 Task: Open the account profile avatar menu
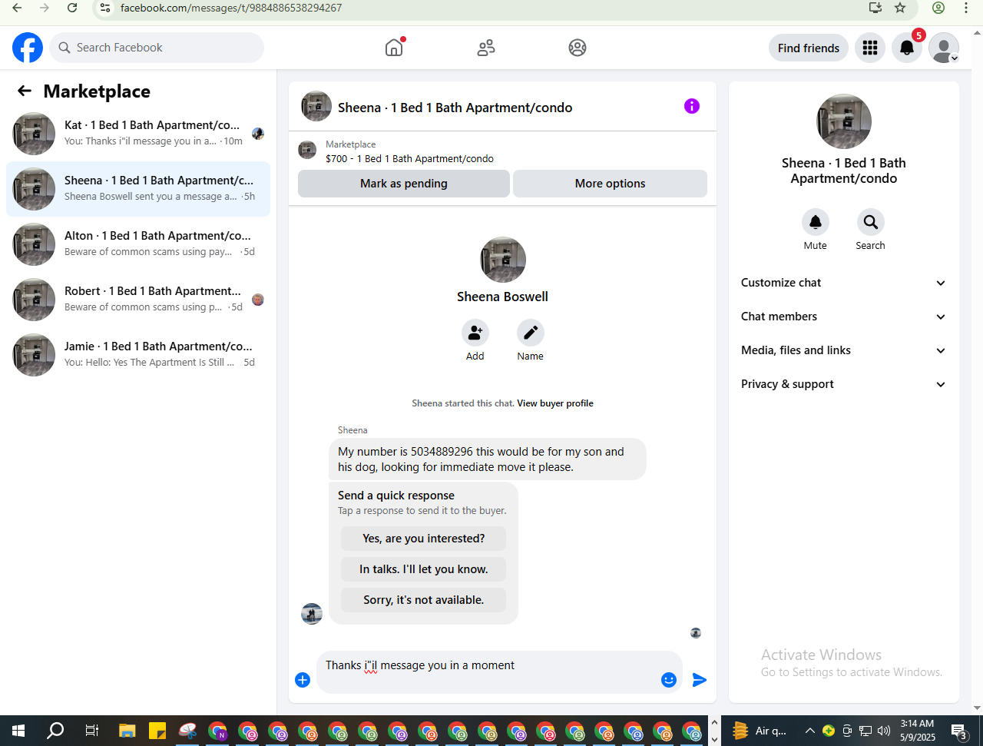944,48
